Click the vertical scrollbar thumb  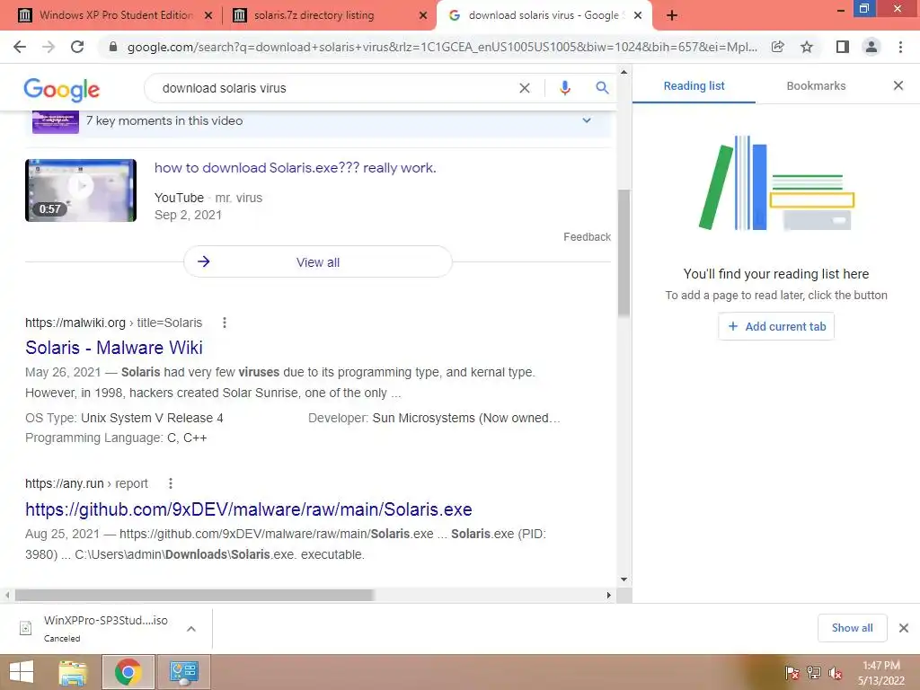(624, 253)
